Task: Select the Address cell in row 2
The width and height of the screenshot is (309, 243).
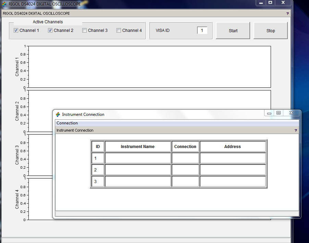Action: (x=233, y=170)
